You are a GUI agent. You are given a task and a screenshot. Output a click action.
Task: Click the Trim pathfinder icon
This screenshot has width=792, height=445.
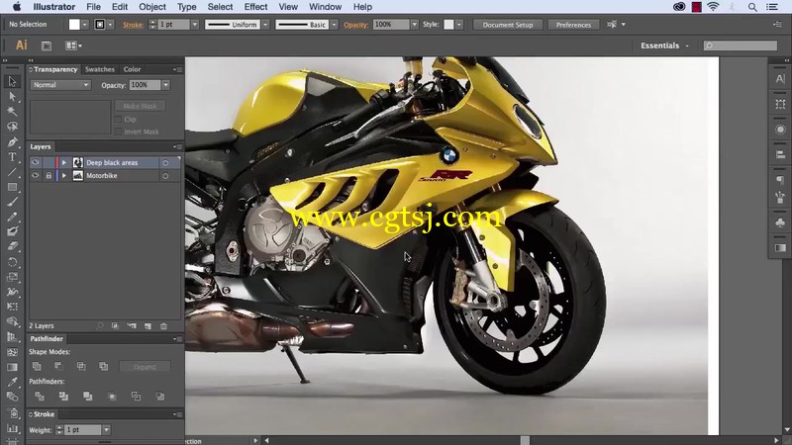point(63,397)
